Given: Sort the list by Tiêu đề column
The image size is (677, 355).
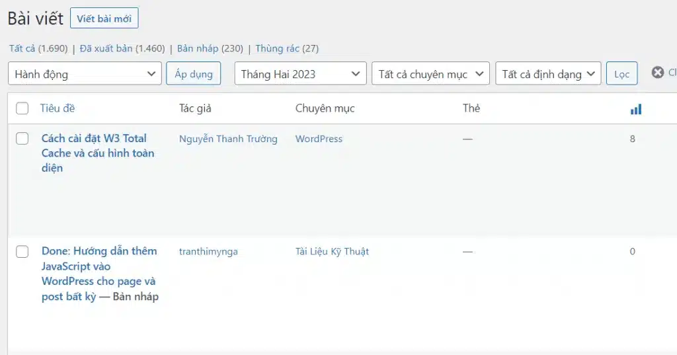Looking at the screenshot, I should point(58,108).
